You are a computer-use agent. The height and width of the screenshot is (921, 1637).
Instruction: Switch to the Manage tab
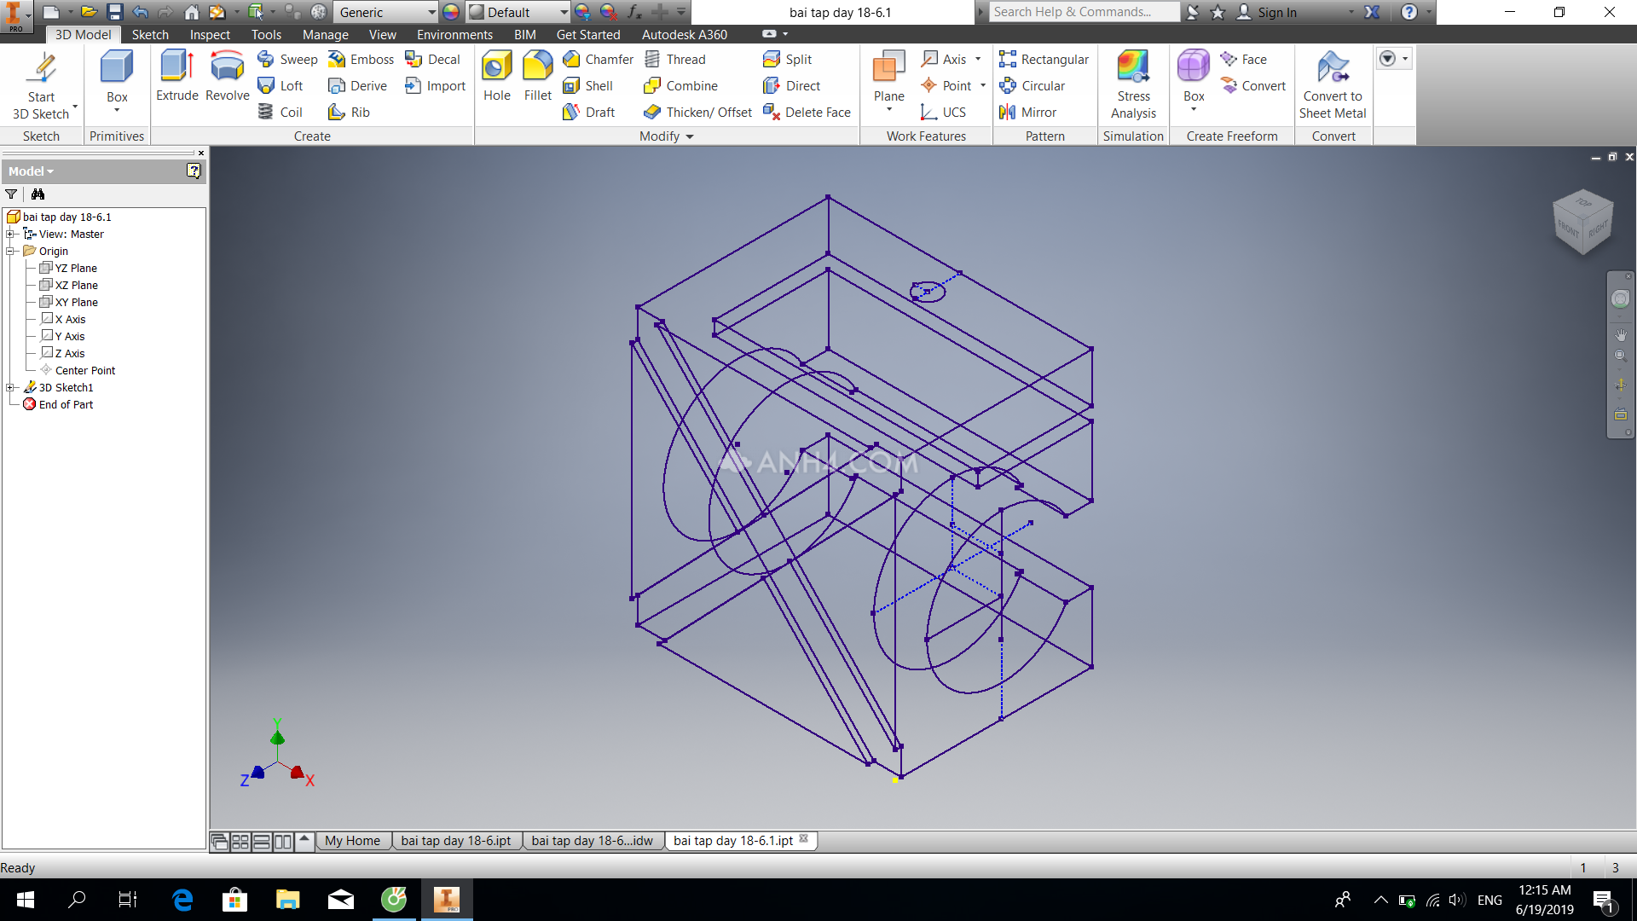pyautogui.click(x=325, y=34)
